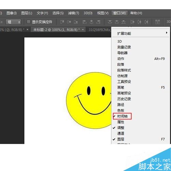Click the yellow smiley face on canvas

point(89,100)
